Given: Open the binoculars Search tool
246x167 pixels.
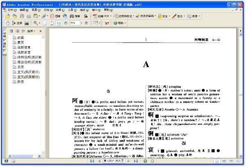Looking at the screenshot, I should pyautogui.click(x=75, y=16).
